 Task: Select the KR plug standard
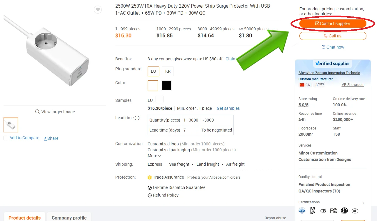(x=168, y=71)
